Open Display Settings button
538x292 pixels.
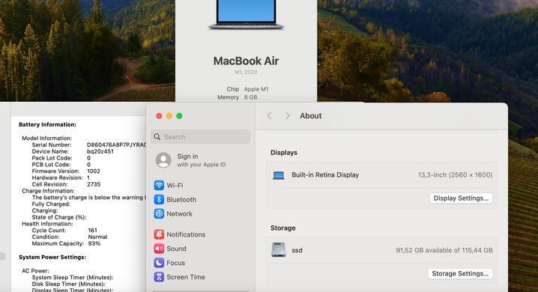point(461,198)
